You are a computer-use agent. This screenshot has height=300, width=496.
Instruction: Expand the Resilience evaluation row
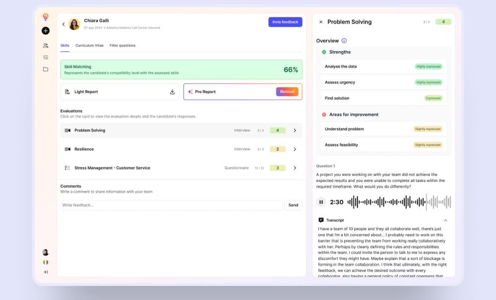[295, 149]
